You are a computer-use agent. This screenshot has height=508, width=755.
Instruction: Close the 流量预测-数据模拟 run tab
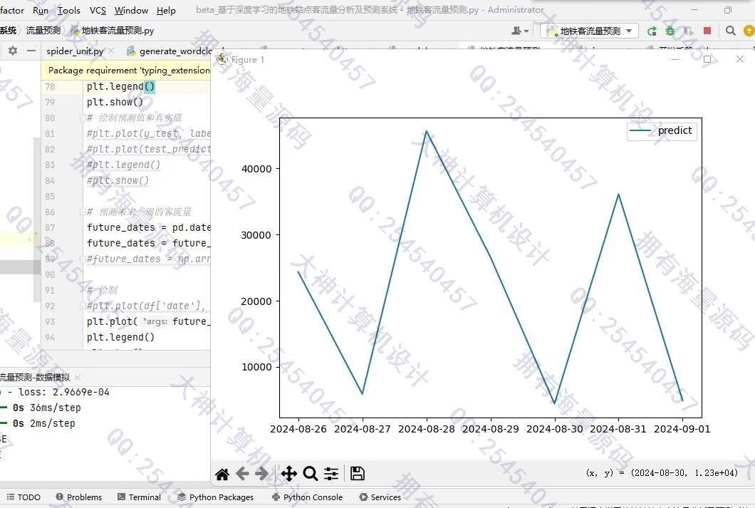(78, 377)
